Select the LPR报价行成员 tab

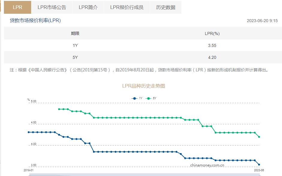(x=127, y=7)
